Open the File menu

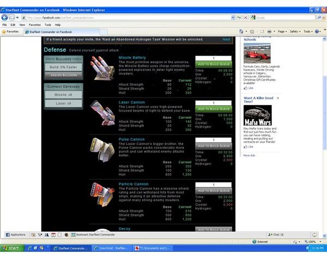click(x=4, y=25)
